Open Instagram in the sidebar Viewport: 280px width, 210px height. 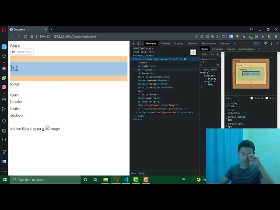4,87
